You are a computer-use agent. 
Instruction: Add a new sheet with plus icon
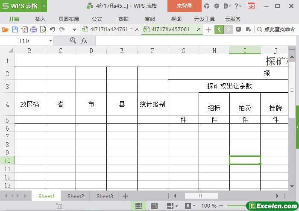point(125,196)
